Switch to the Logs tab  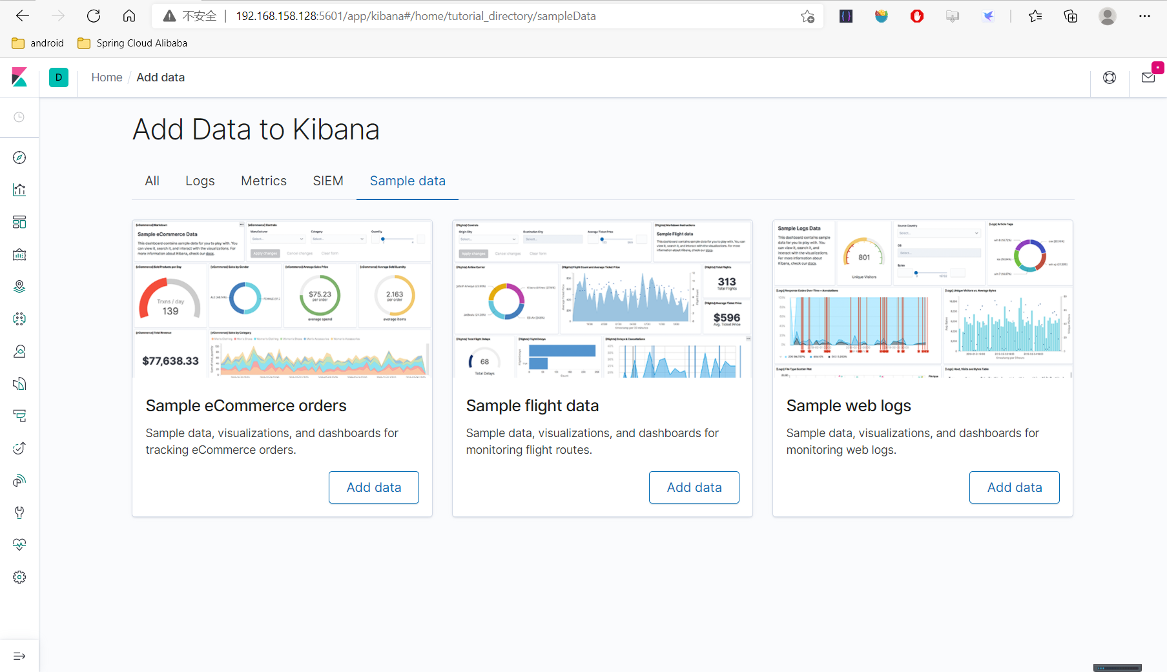coord(200,181)
